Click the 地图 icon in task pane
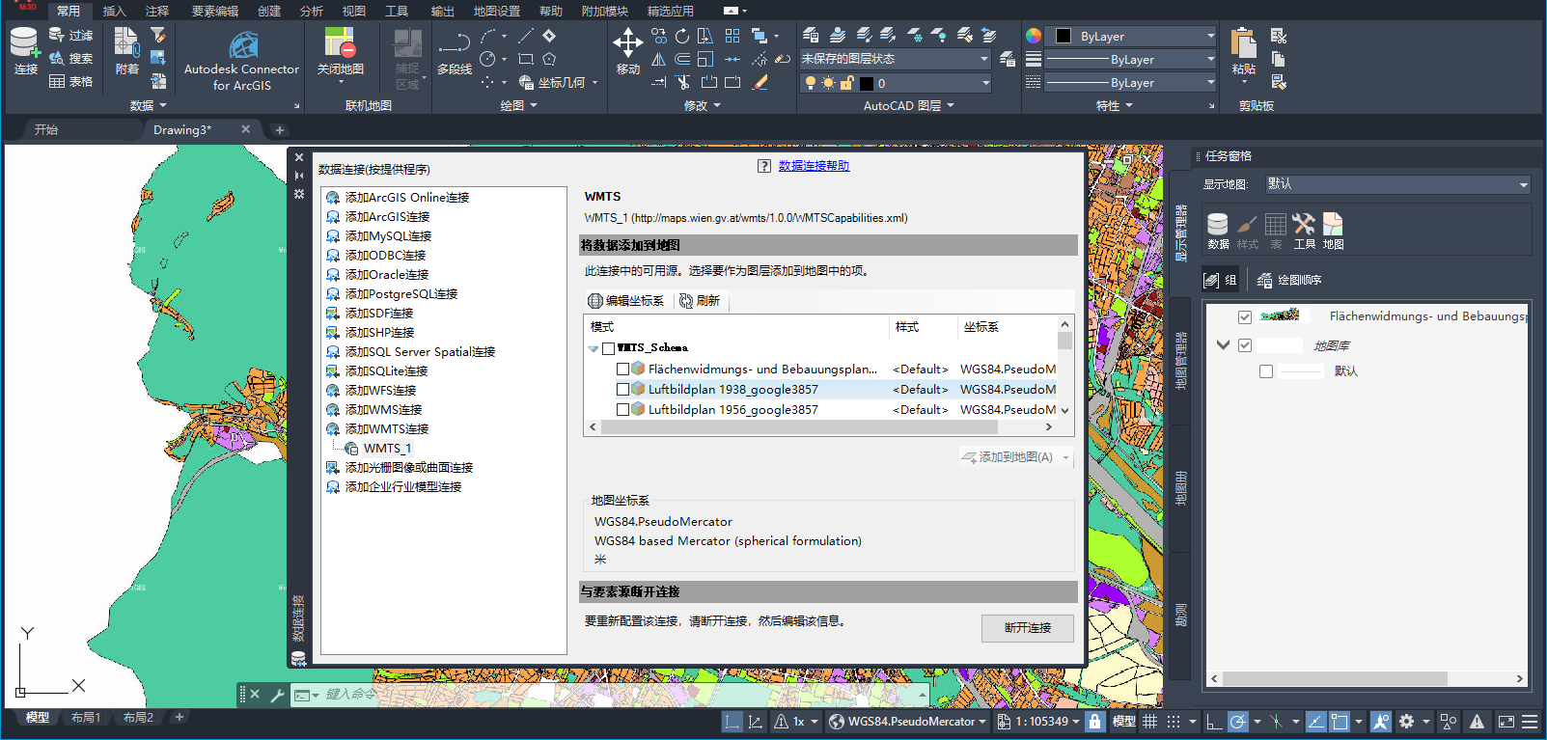Viewport: 1547px width, 740px height. [1333, 232]
